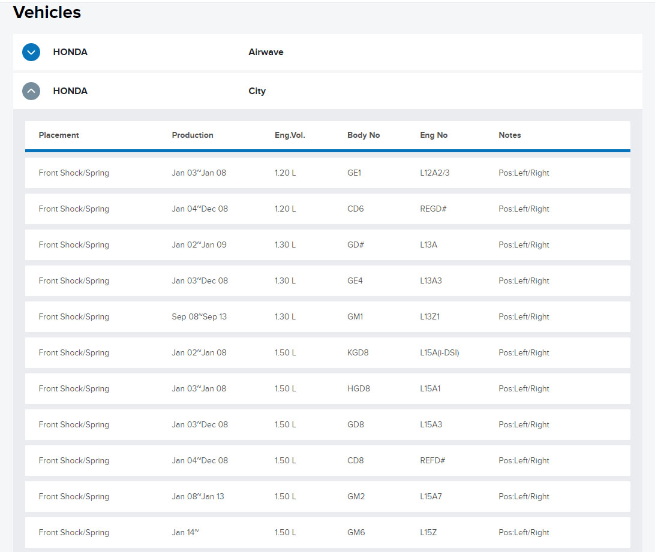Select engine number L15A(i-DSI) cell
The width and height of the screenshot is (655, 552).
(x=440, y=352)
